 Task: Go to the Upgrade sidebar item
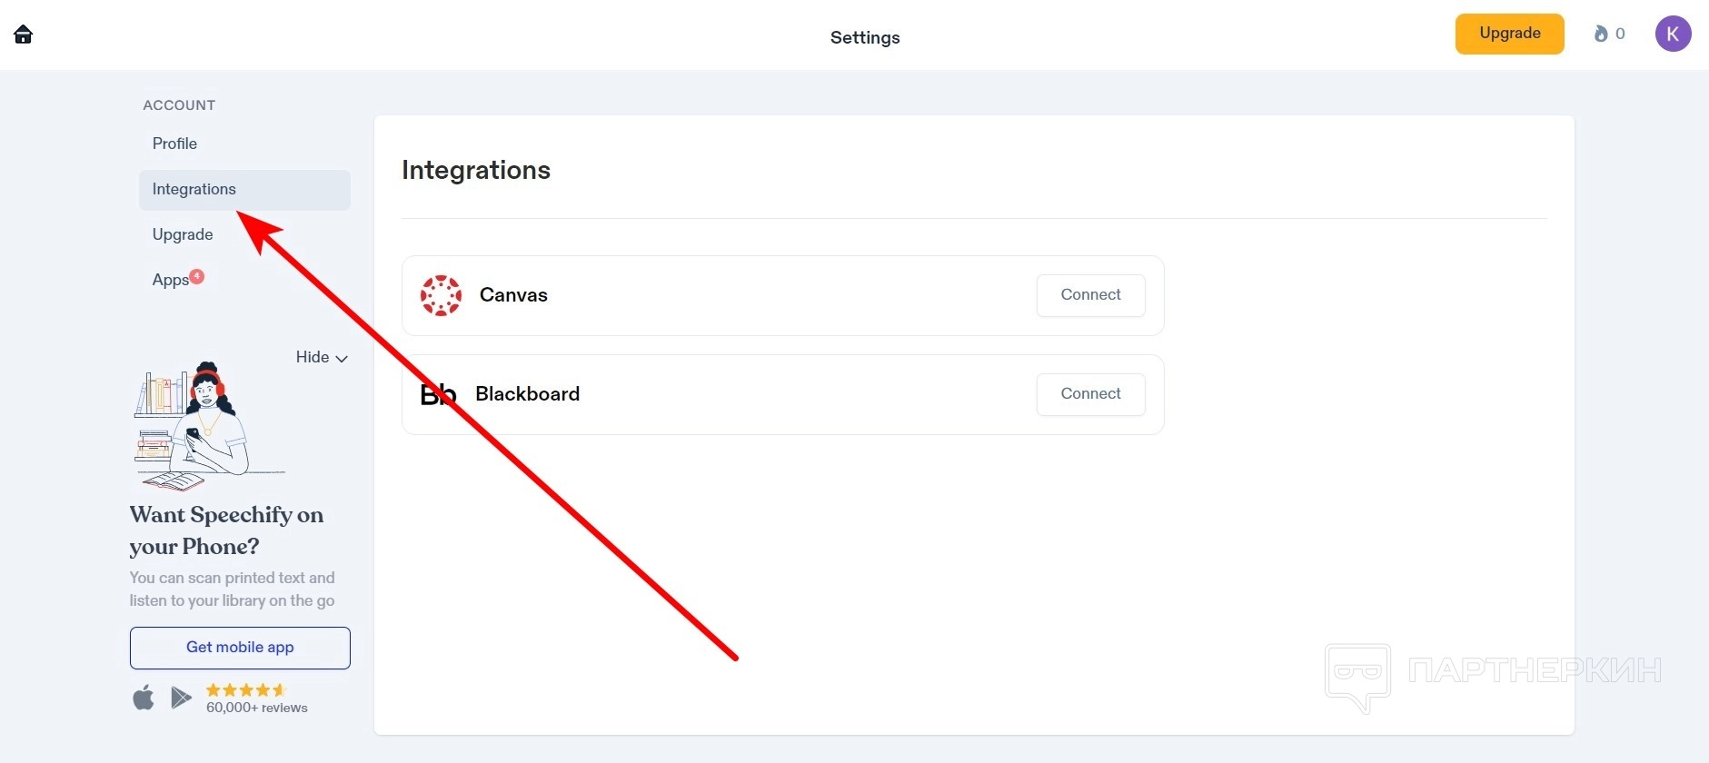183,234
